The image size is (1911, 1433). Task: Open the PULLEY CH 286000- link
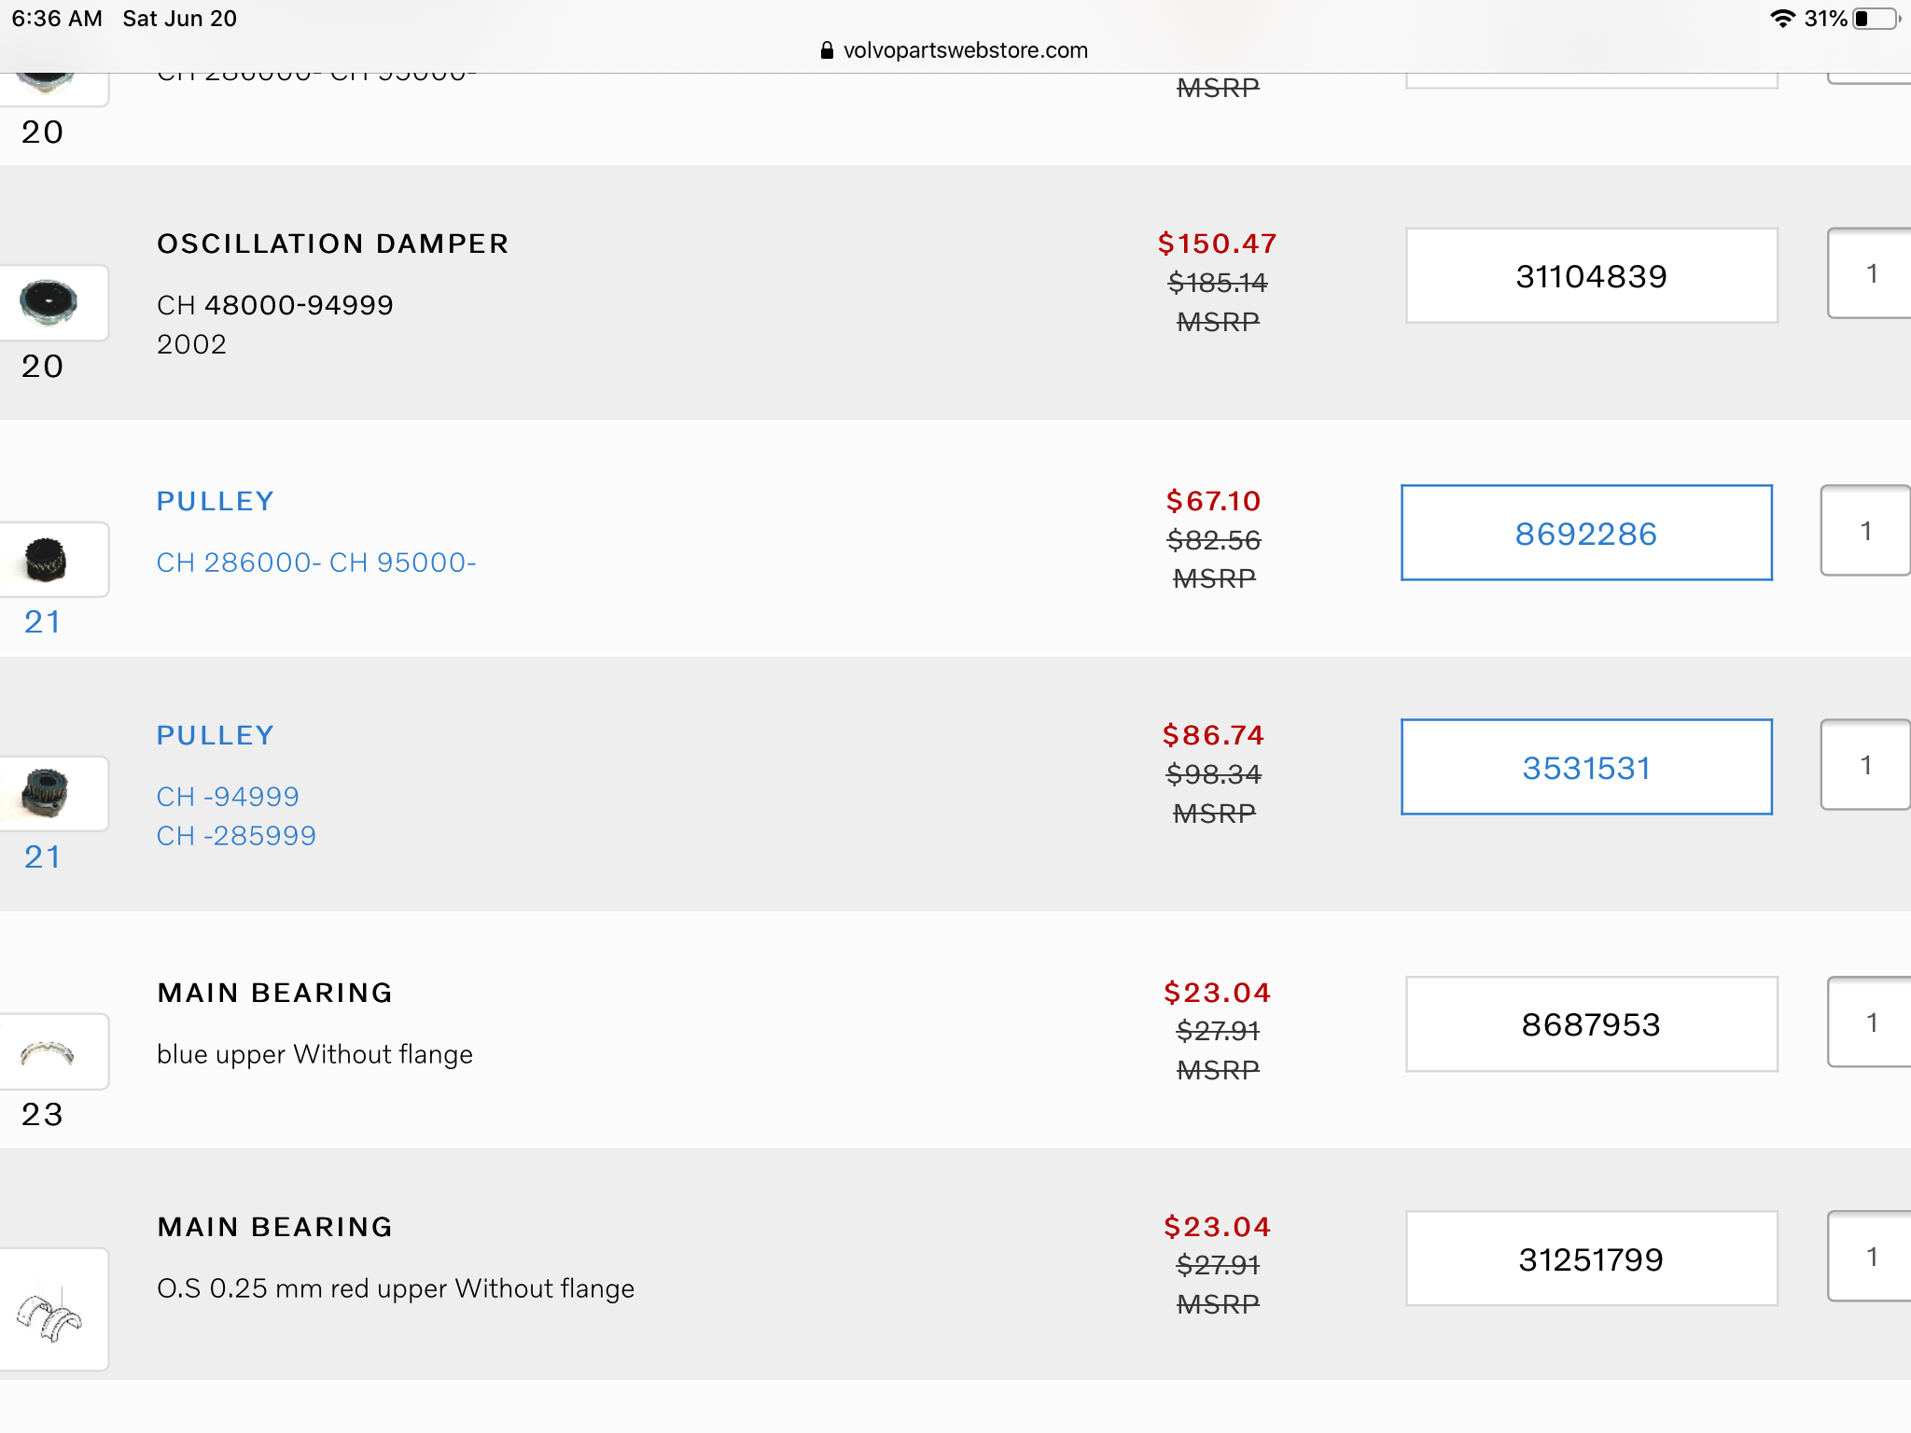tap(216, 502)
